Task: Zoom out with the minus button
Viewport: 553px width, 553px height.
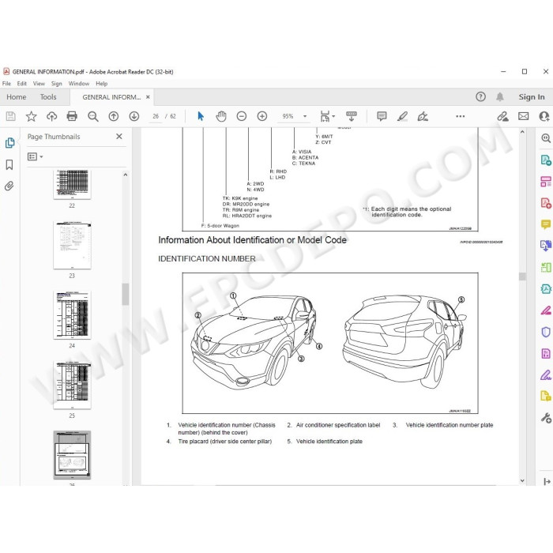Action: coord(242,116)
